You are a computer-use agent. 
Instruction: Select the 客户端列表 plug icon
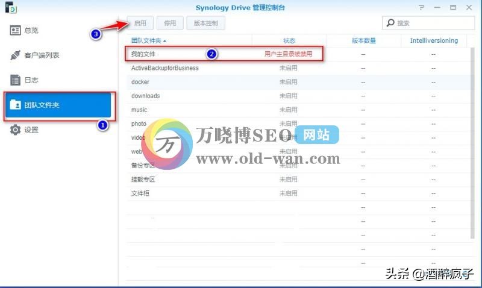(15, 55)
